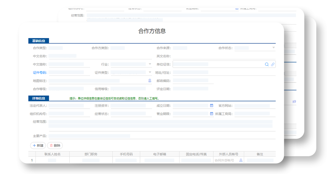
Task: Select the 详细信息 section tab
Action: click(x=39, y=98)
